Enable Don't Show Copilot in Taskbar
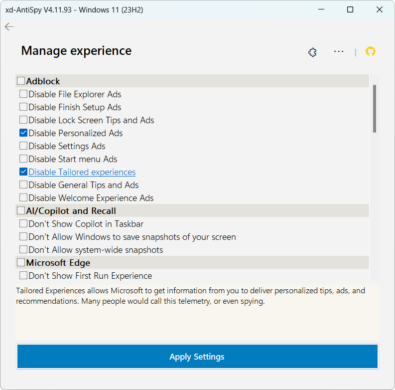395x390 pixels. coord(23,224)
